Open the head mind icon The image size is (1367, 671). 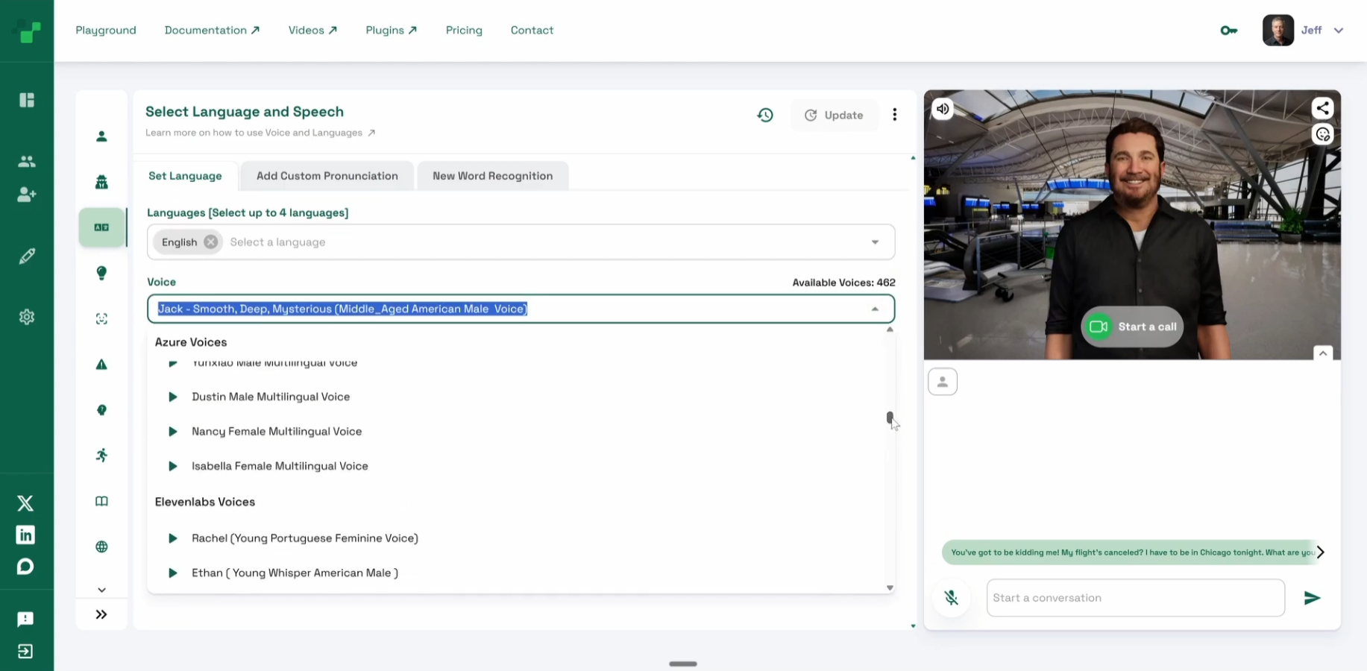click(x=101, y=410)
